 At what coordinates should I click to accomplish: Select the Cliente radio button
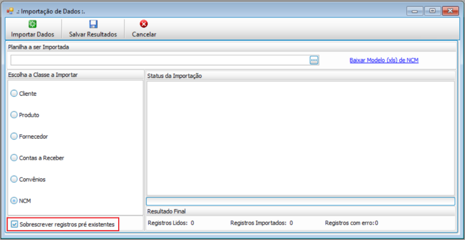coord(14,93)
